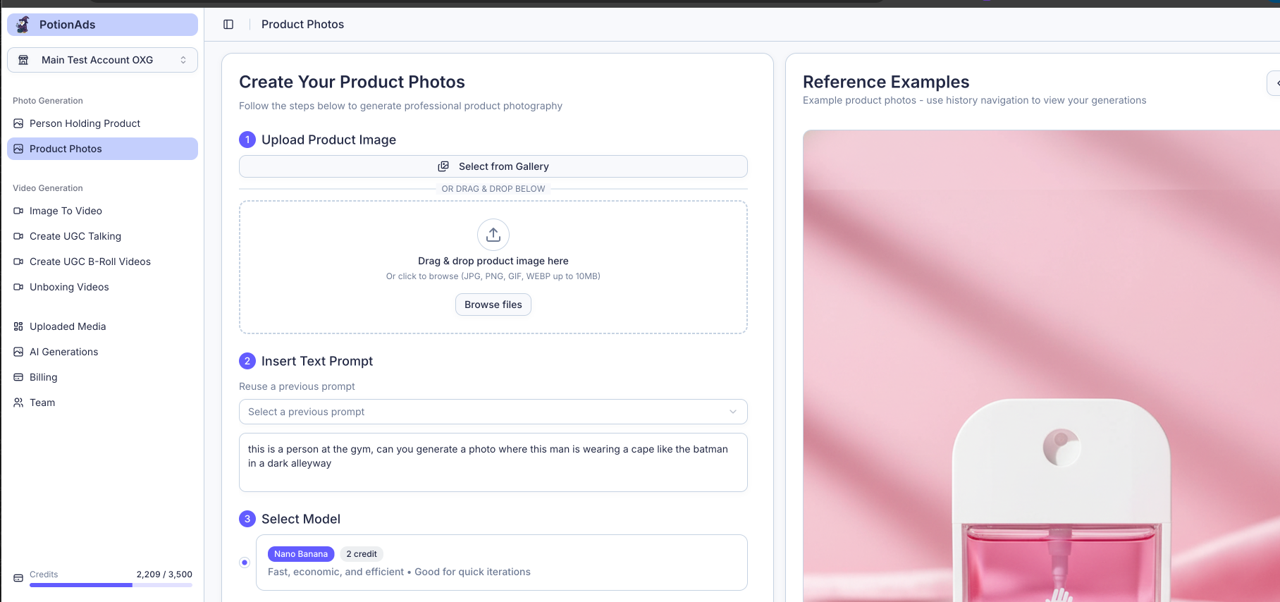This screenshot has height=602, width=1280.
Task: Click the Browse files button
Action: (x=493, y=305)
